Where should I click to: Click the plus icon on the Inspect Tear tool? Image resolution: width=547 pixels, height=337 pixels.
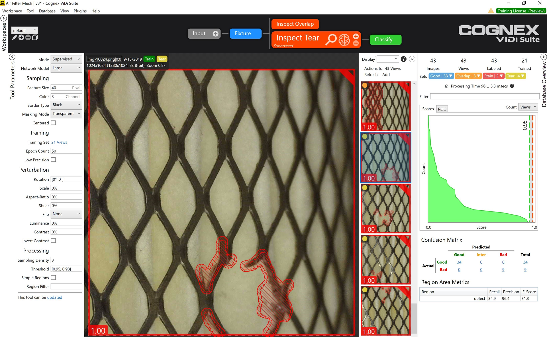point(356,36)
